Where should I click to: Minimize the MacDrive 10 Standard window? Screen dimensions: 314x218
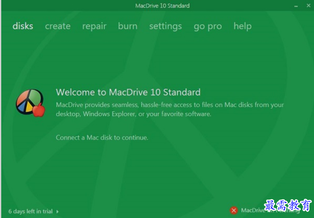[296, 6]
